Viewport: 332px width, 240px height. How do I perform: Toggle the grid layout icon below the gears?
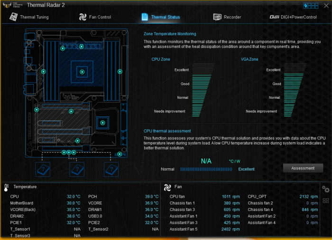(x=326, y=201)
